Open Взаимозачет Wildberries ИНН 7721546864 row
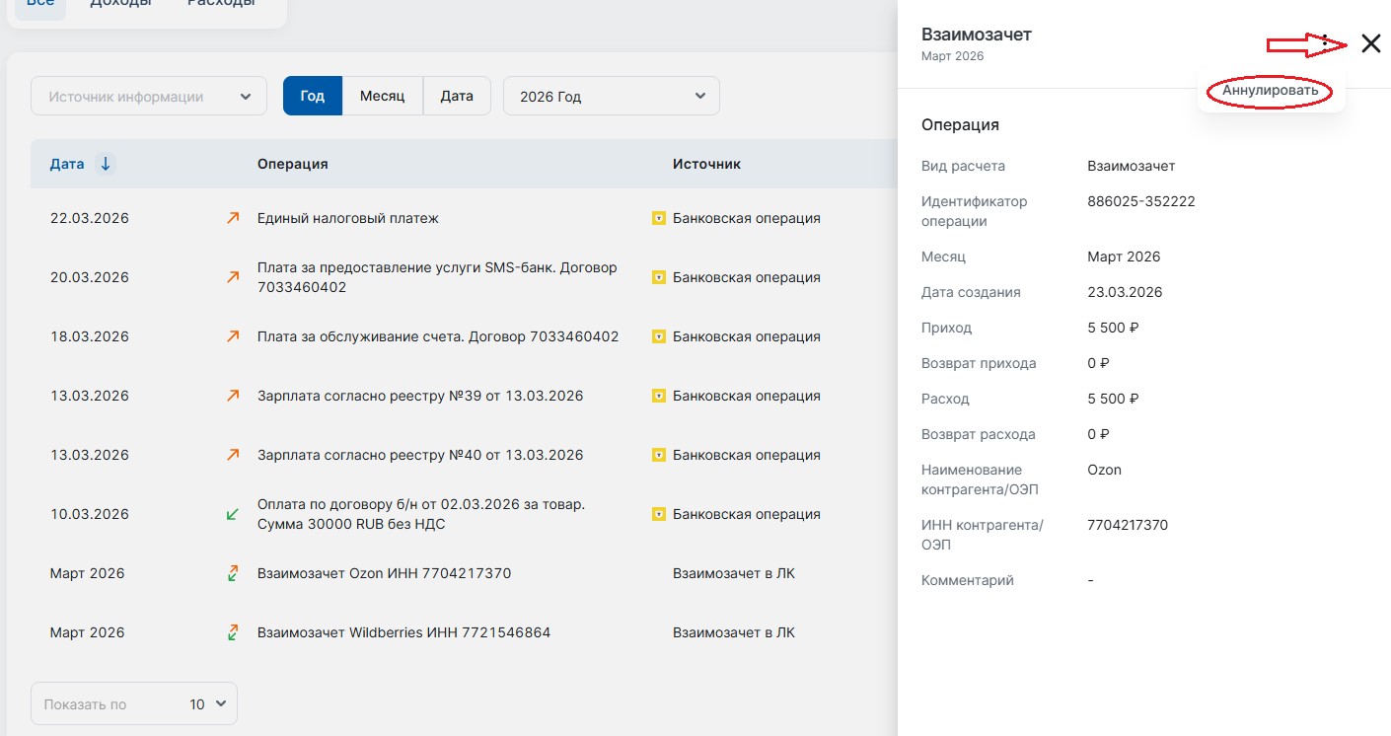This screenshot has height=736, width=1391. pyautogui.click(x=403, y=632)
